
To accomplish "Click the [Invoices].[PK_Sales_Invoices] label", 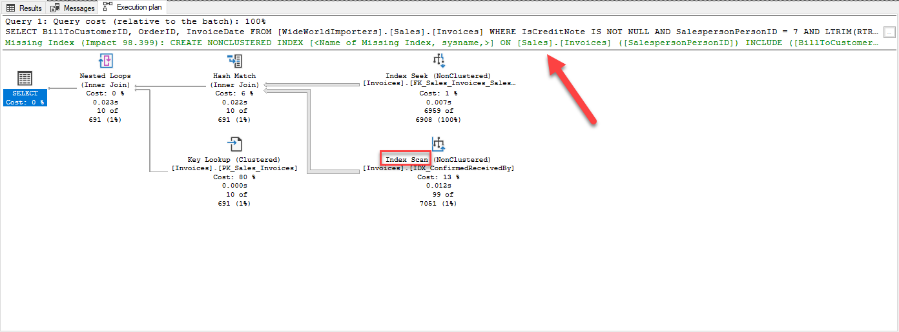I will [x=234, y=168].
